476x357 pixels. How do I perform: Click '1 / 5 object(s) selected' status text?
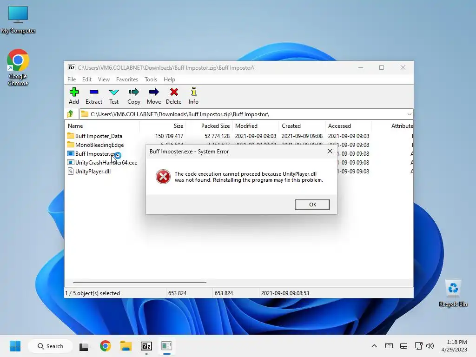tap(93, 293)
